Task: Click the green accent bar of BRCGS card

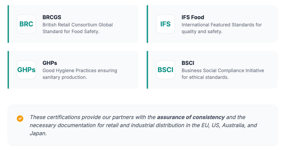Action: (x=8, y=24)
